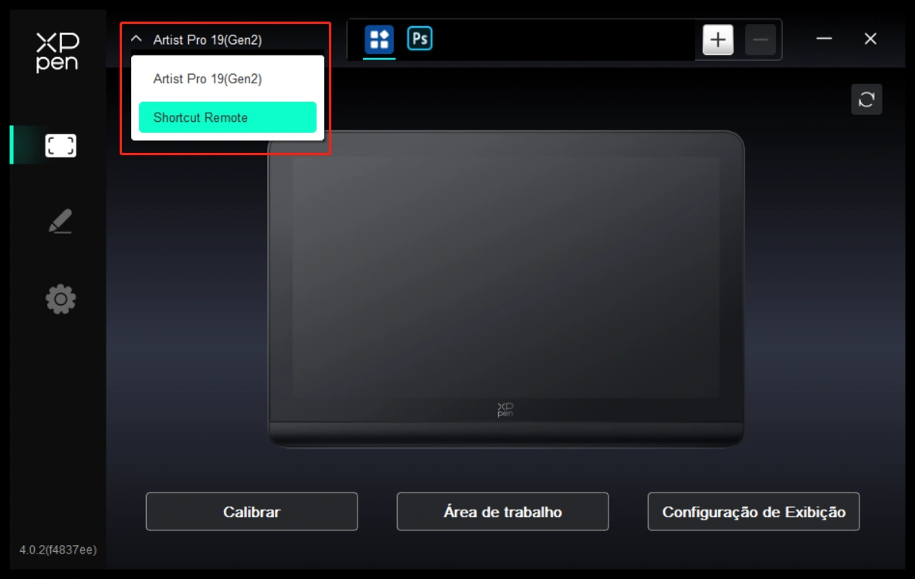
Task: Open Configuração de Exibição
Action: pyautogui.click(x=753, y=512)
